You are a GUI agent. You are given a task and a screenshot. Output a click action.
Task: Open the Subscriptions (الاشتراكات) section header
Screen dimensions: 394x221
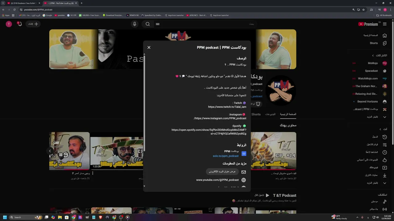point(380,56)
